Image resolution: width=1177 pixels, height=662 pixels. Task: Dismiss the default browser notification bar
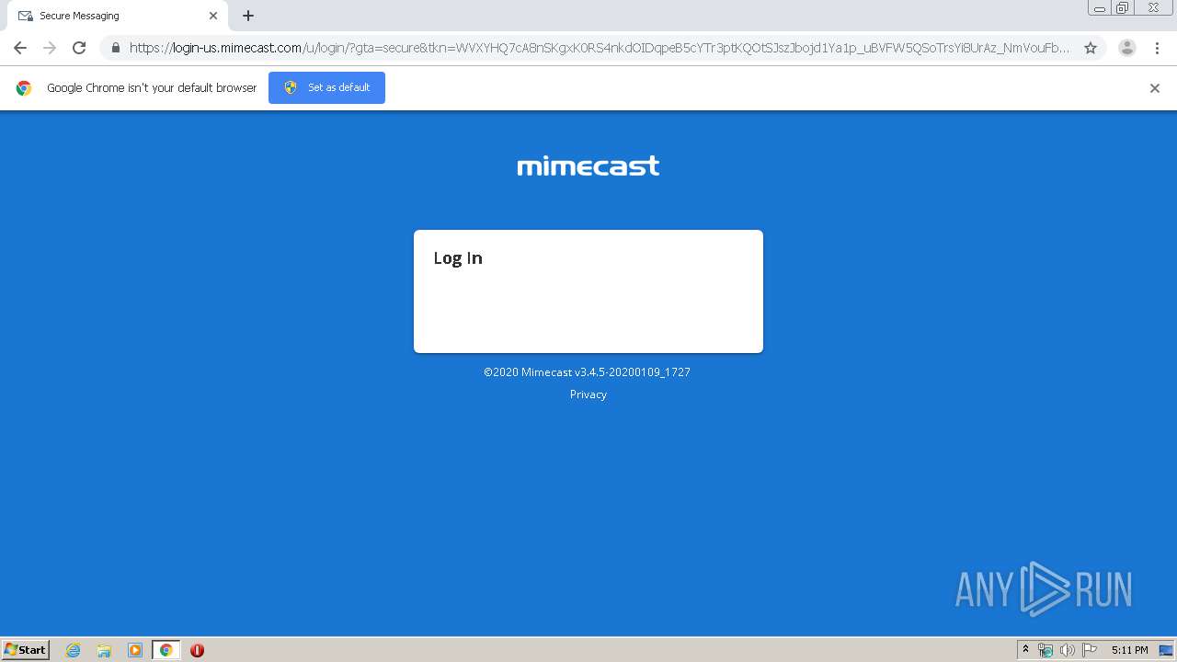pos(1155,88)
